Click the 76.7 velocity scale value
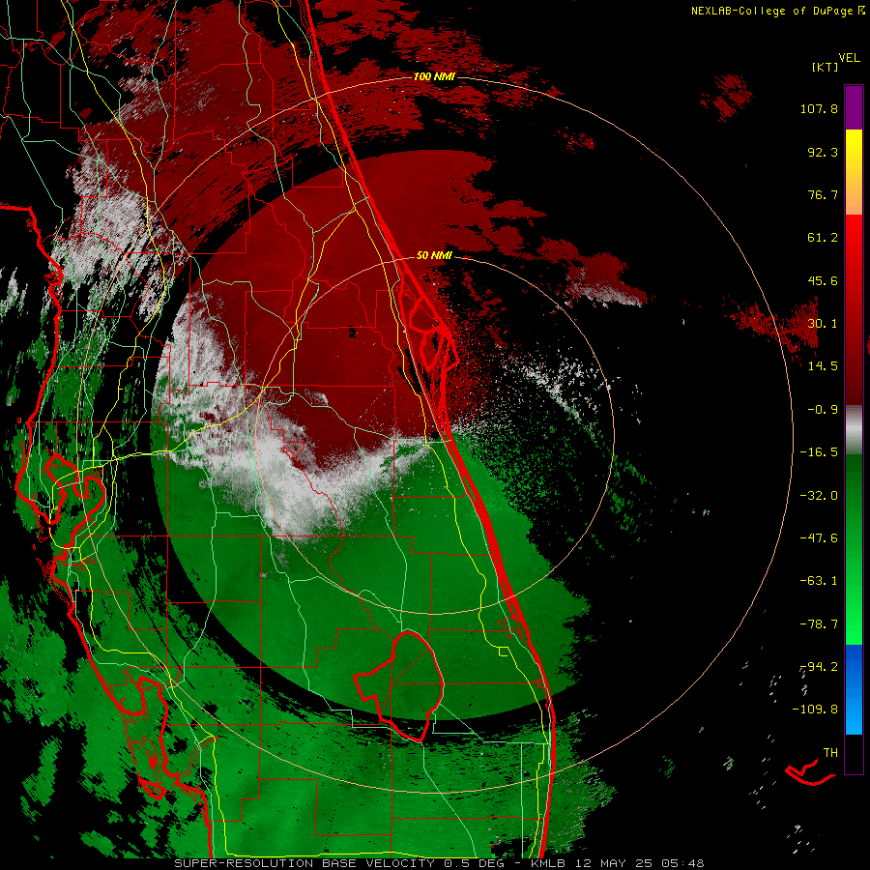The height and width of the screenshot is (870, 870). click(823, 194)
